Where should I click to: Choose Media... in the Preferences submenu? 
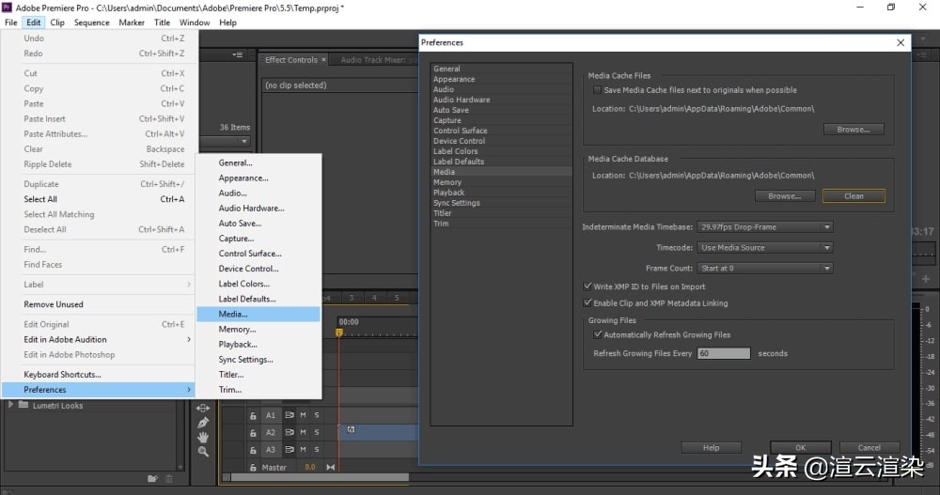(x=258, y=314)
